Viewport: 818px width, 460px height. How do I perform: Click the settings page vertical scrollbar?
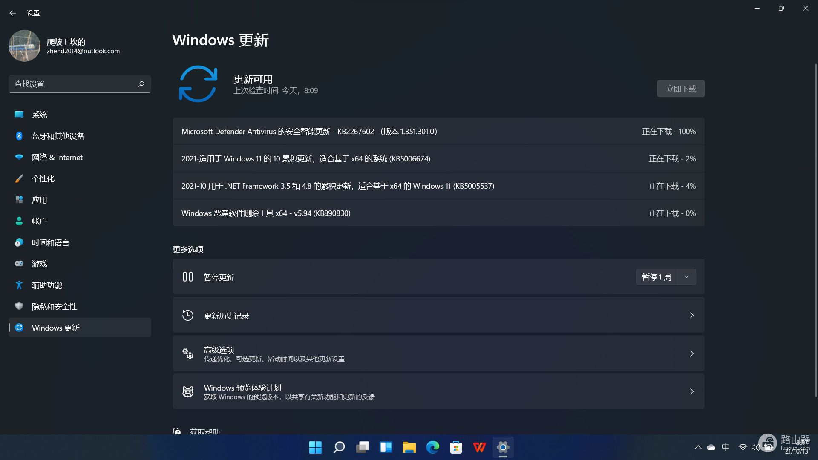[x=816, y=230]
